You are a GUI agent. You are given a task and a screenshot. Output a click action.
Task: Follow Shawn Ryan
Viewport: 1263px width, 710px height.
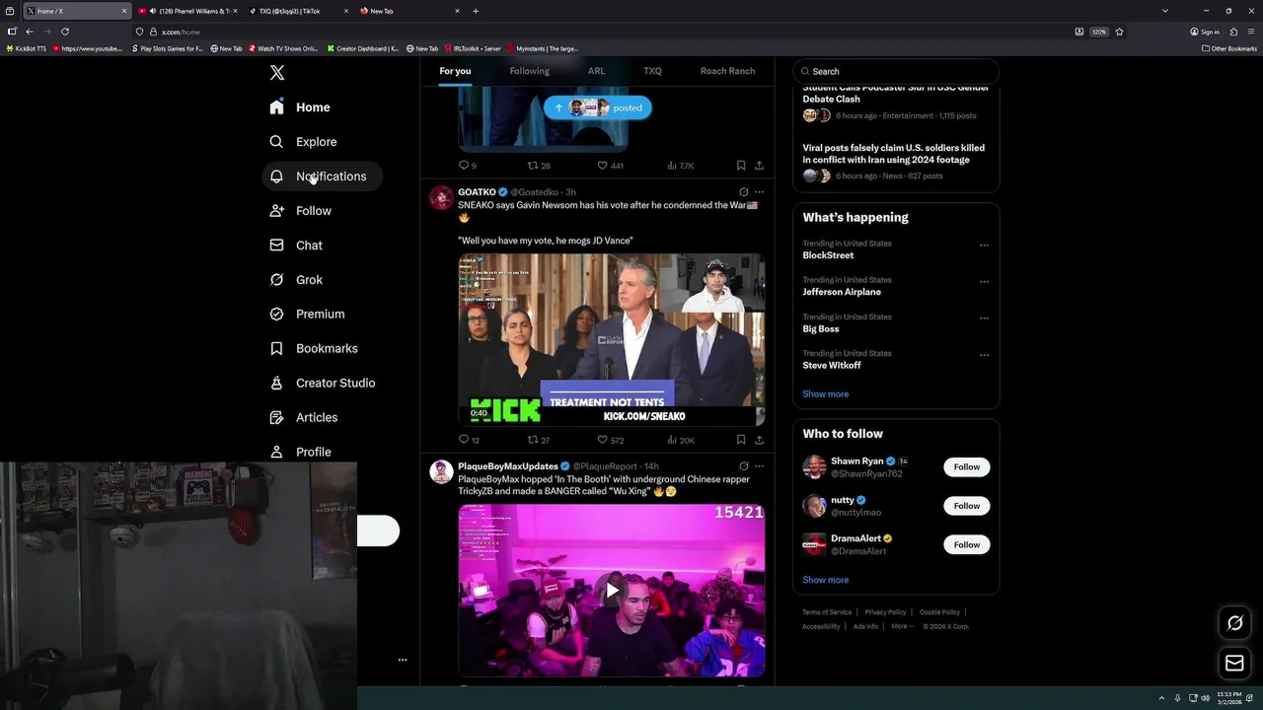pos(967,467)
